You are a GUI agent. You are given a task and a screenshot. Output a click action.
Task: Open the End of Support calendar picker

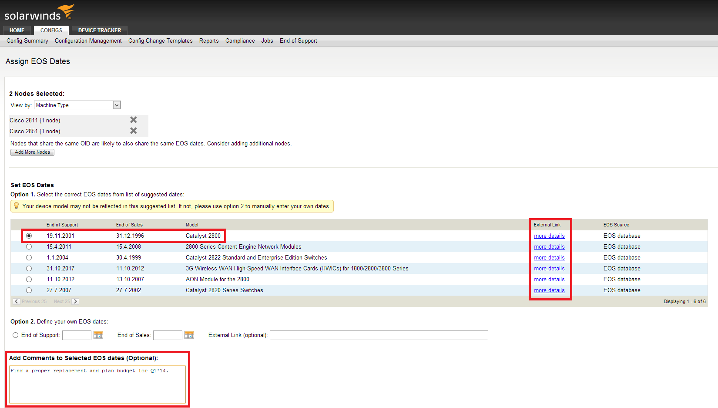98,335
